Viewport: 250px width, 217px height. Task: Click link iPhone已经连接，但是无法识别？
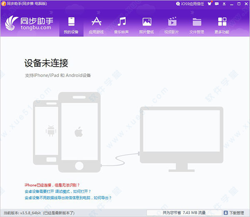(x=52, y=185)
